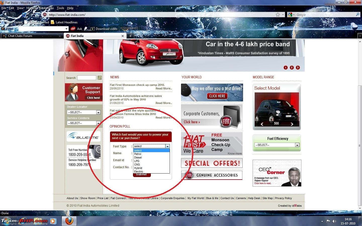Go to Firefox home with the house icon
362x226 pixels.
tap(37, 15)
